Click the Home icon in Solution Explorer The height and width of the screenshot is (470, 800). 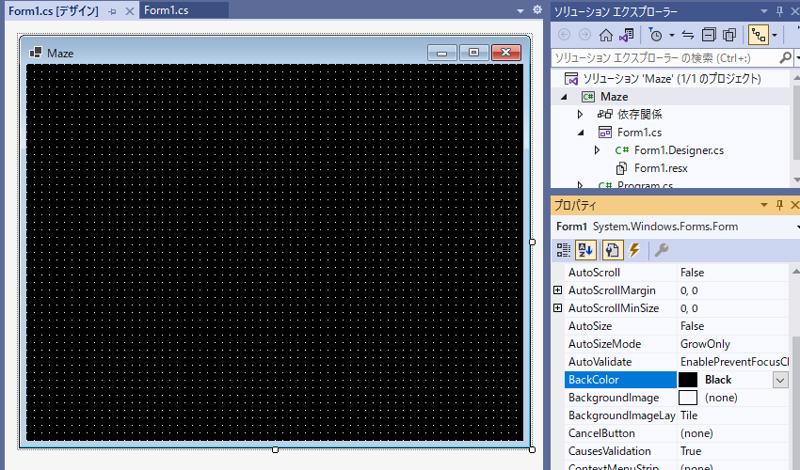pos(605,35)
